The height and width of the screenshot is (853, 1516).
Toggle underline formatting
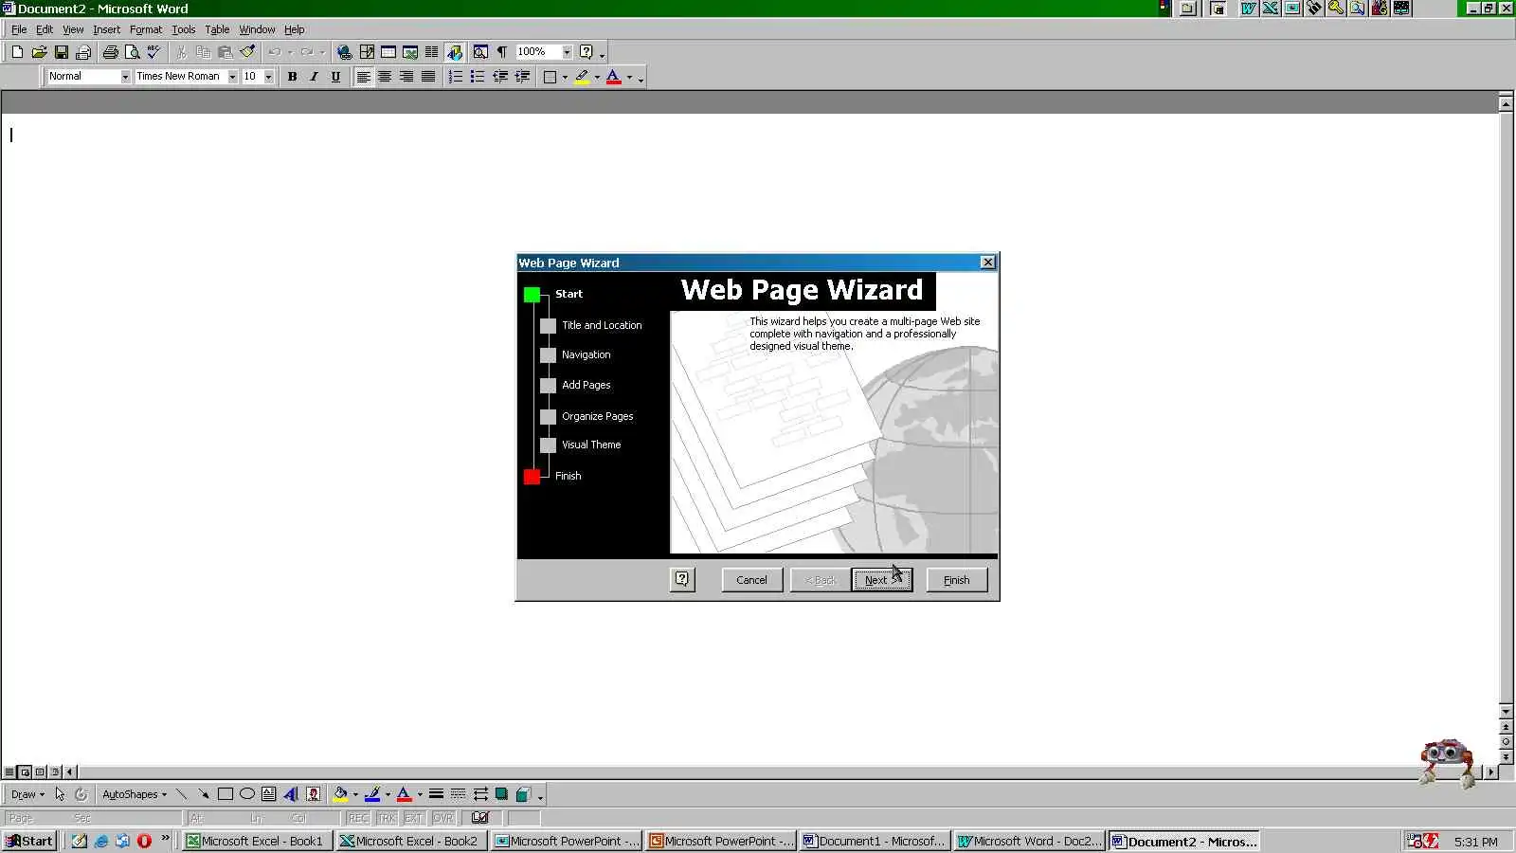tap(335, 77)
